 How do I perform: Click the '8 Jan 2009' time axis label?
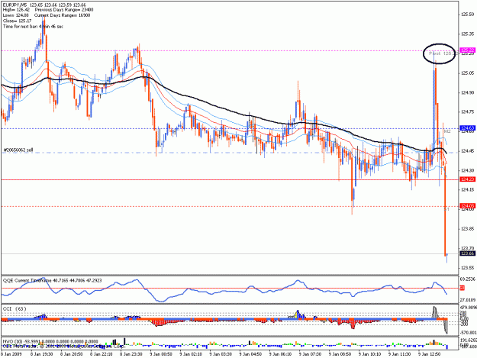click(x=11, y=354)
